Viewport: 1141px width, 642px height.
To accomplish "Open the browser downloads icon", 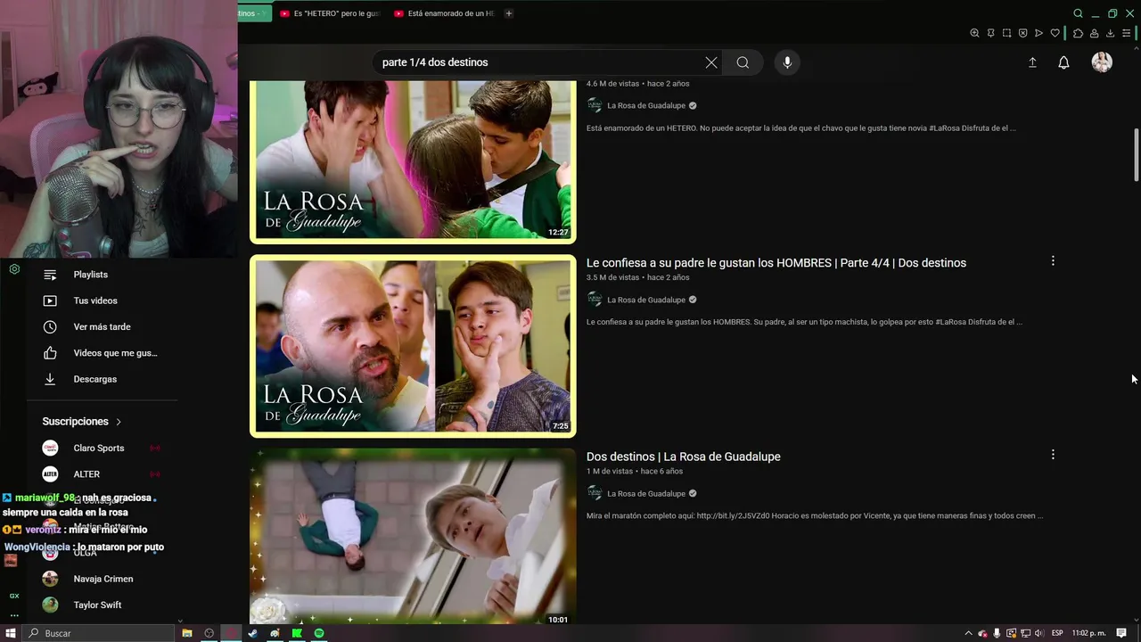I will coord(1110,33).
